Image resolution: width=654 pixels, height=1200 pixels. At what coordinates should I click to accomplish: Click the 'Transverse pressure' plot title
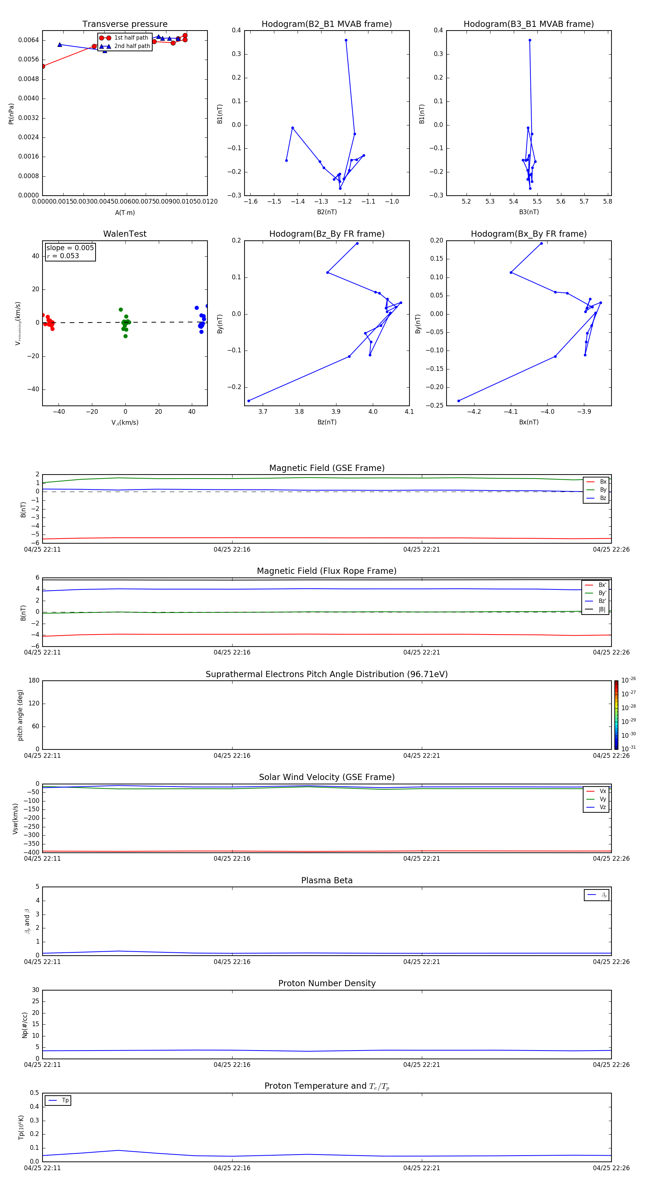(125, 24)
